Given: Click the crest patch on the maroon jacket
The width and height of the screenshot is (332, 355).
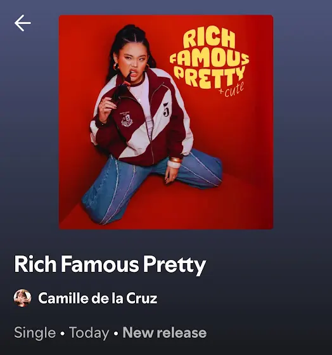Looking at the screenshot, I should (x=127, y=119).
